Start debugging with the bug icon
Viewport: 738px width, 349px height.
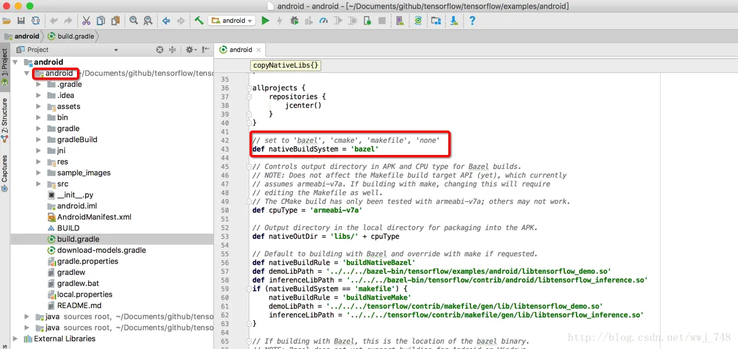[294, 21]
